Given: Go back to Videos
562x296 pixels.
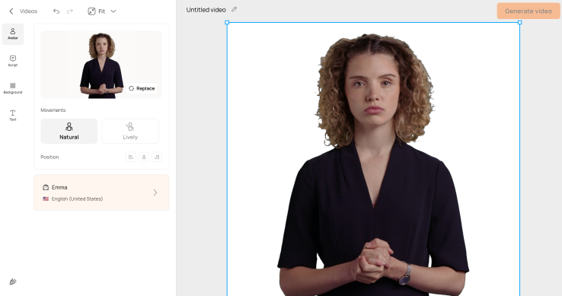Looking at the screenshot, I should point(24,11).
